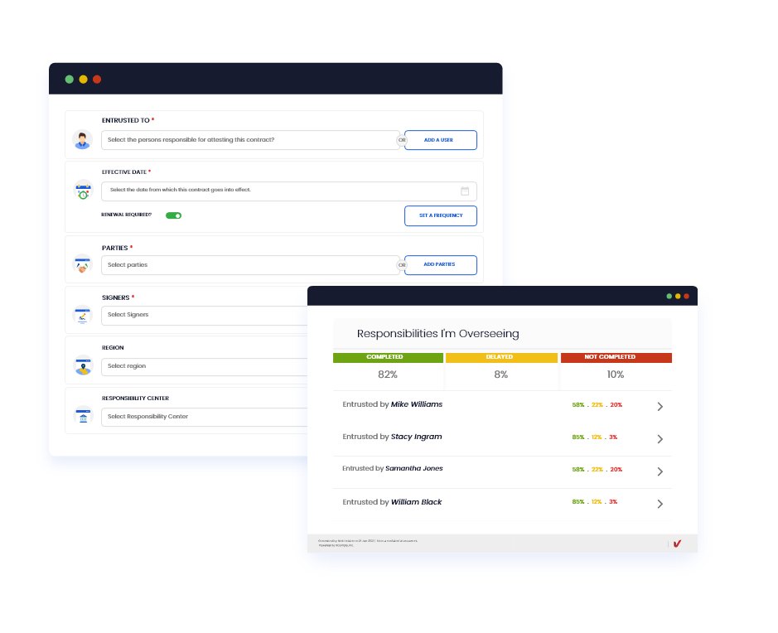Click the red NOT COMPLETED status bar
The width and height of the screenshot is (778, 633).
(x=615, y=357)
